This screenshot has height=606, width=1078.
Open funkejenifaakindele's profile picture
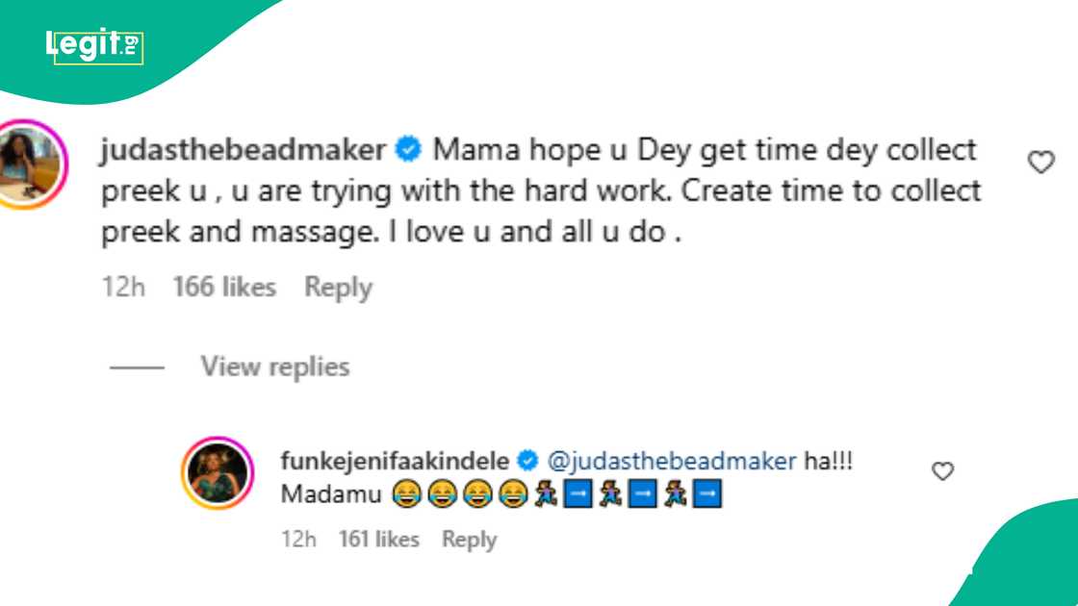pos(218,472)
